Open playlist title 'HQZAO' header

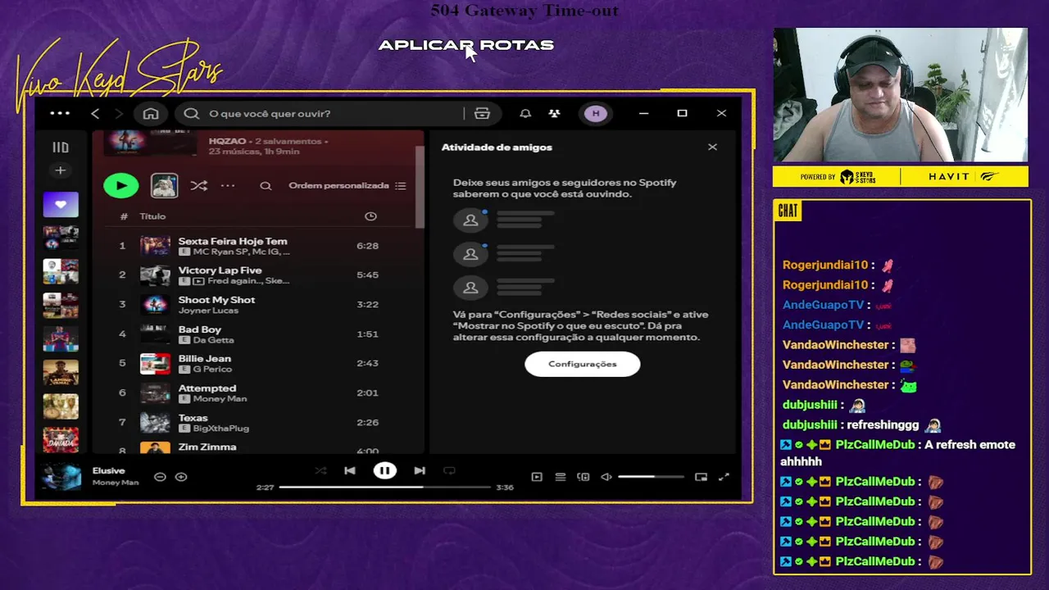227,141
